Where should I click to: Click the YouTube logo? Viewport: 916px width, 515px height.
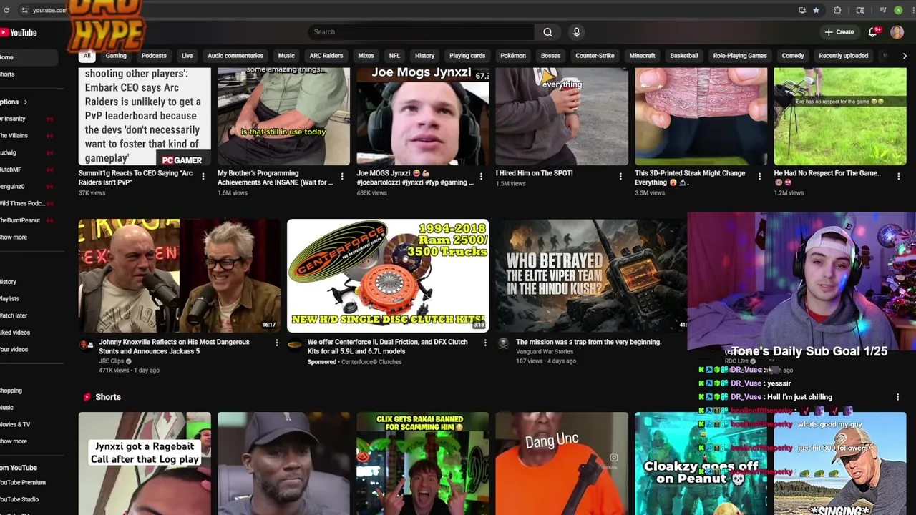point(19,32)
